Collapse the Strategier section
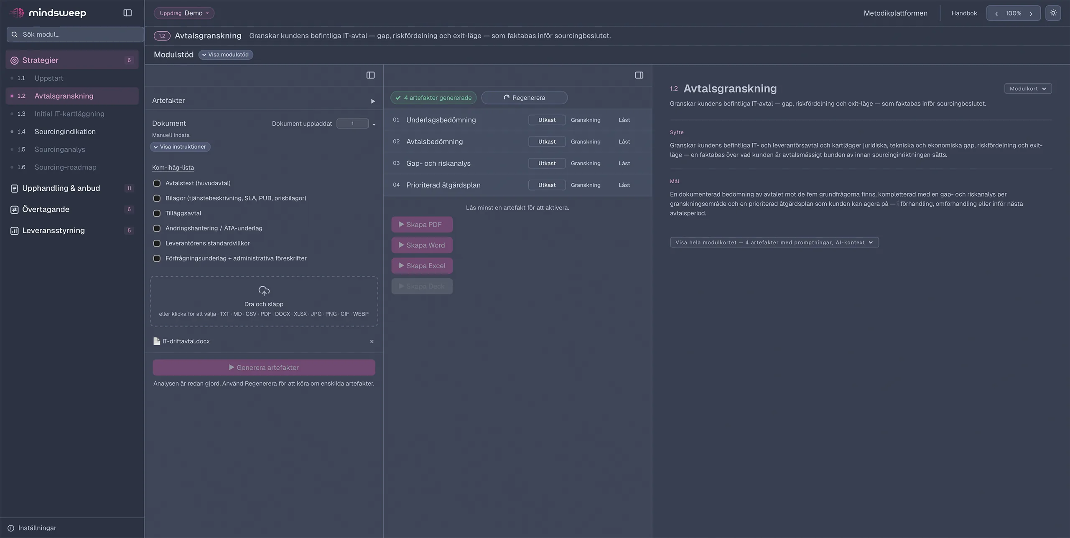Viewport: 1070px width, 538px height. tap(72, 60)
